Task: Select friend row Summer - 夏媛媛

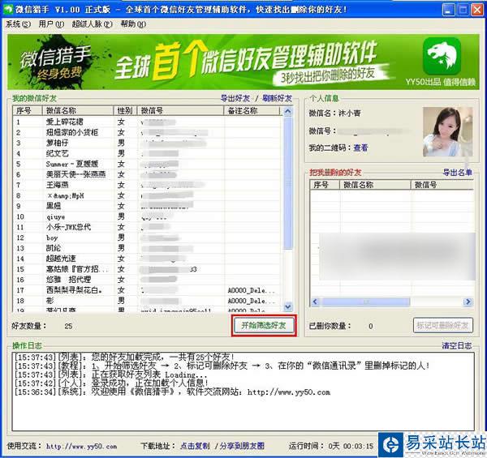Action: (x=147, y=164)
